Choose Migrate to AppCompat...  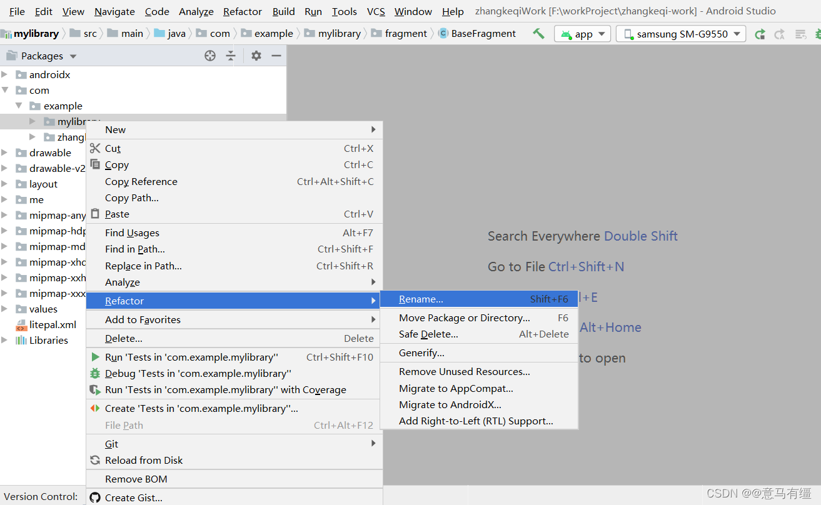(x=479, y=388)
